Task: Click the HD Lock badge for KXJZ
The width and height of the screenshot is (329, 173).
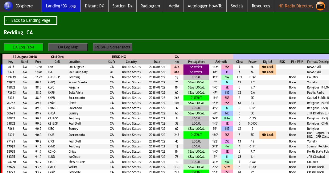Action: tap(268, 135)
